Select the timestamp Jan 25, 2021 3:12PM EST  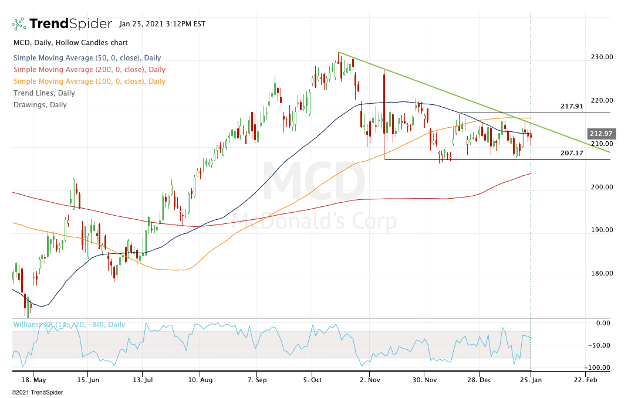coord(162,24)
